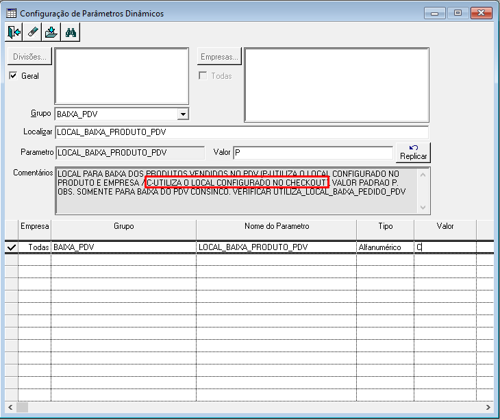Click the window title bar grid icon

[x=11, y=13]
